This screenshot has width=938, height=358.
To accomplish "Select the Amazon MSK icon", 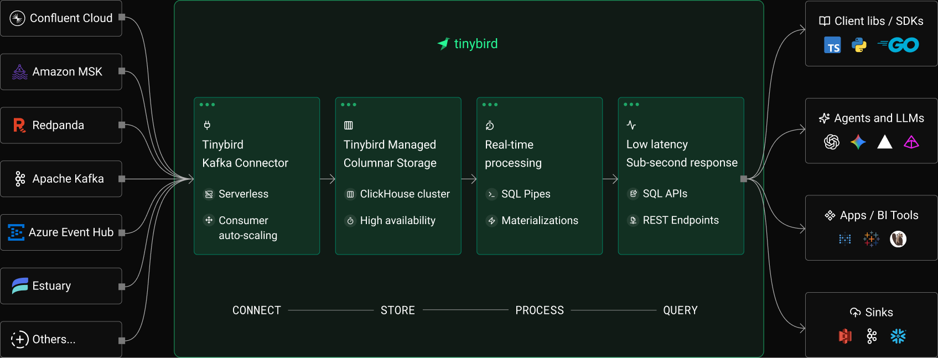I will pyautogui.click(x=20, y=72).
